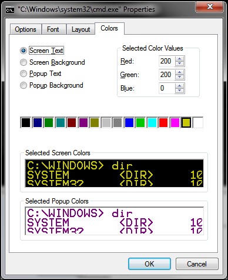The width and height of the screenshot is (228, 280).
Task: Decrease the Green value with down arrow
Action: (179, 77)
